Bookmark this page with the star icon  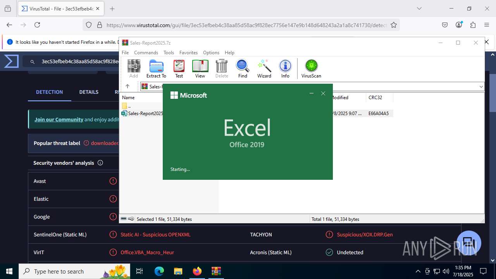tap(394, 25)
